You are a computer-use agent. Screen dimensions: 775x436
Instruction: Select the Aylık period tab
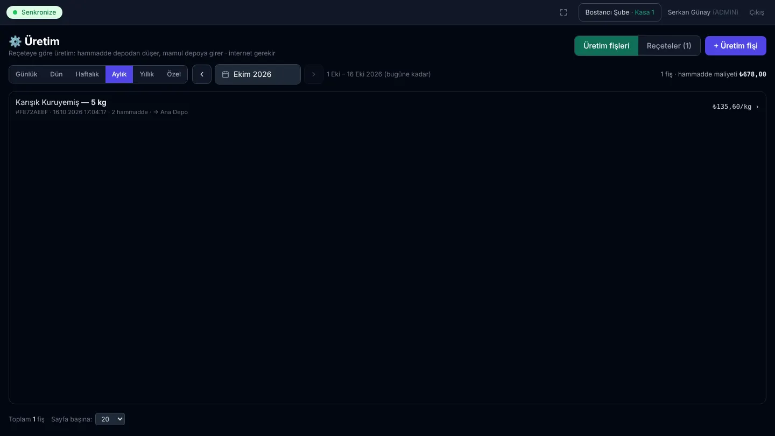119,74
